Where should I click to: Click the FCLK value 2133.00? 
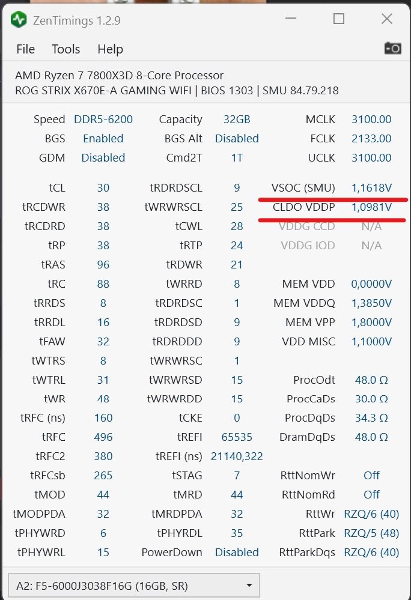(x=371, y=139)
